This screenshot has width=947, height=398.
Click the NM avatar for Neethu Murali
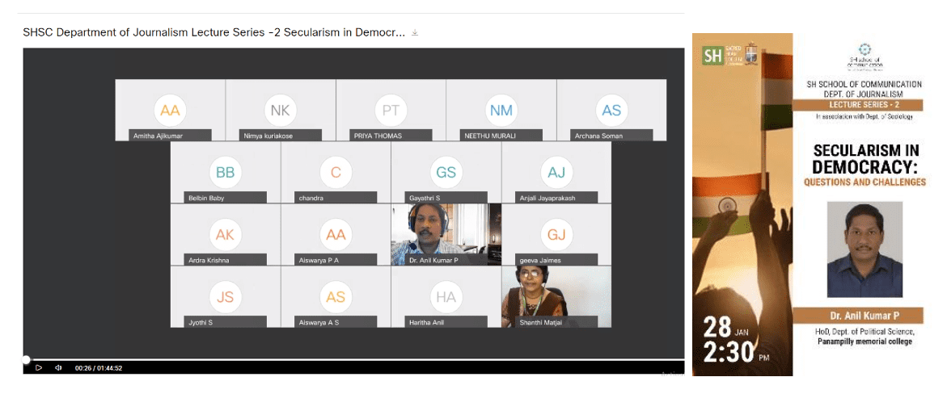click(x=501, y=110)
